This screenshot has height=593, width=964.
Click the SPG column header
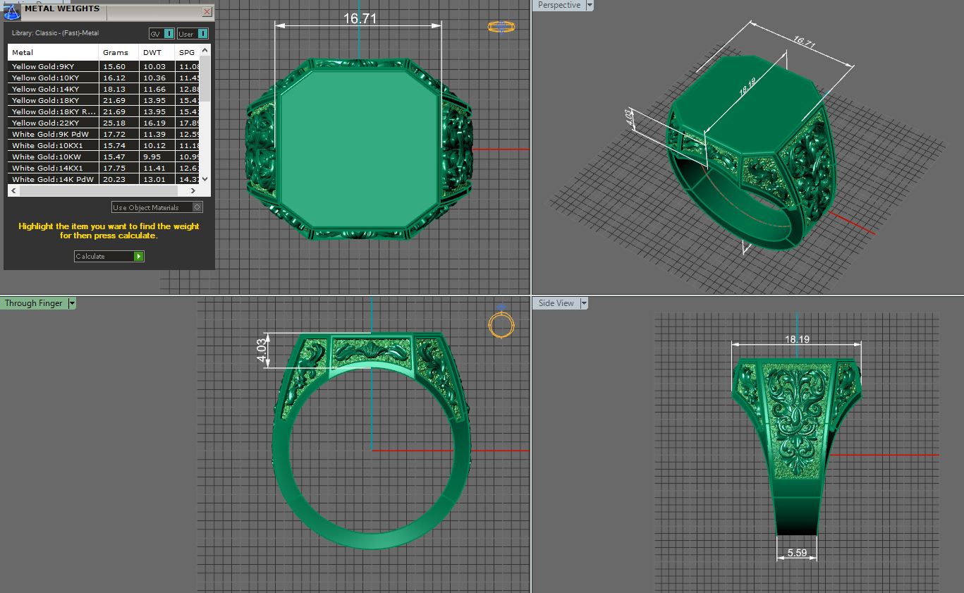pyautogui.click(x=188, y=52)
